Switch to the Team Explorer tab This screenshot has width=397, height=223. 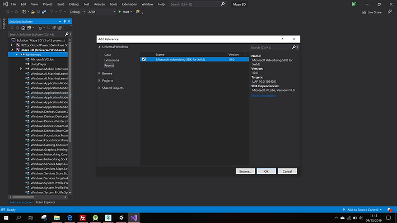click(45, 202)
